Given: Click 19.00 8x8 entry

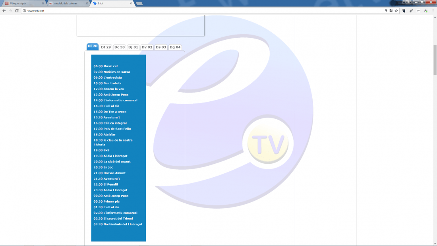Looking at the screenshot, I should coord(101,150).
